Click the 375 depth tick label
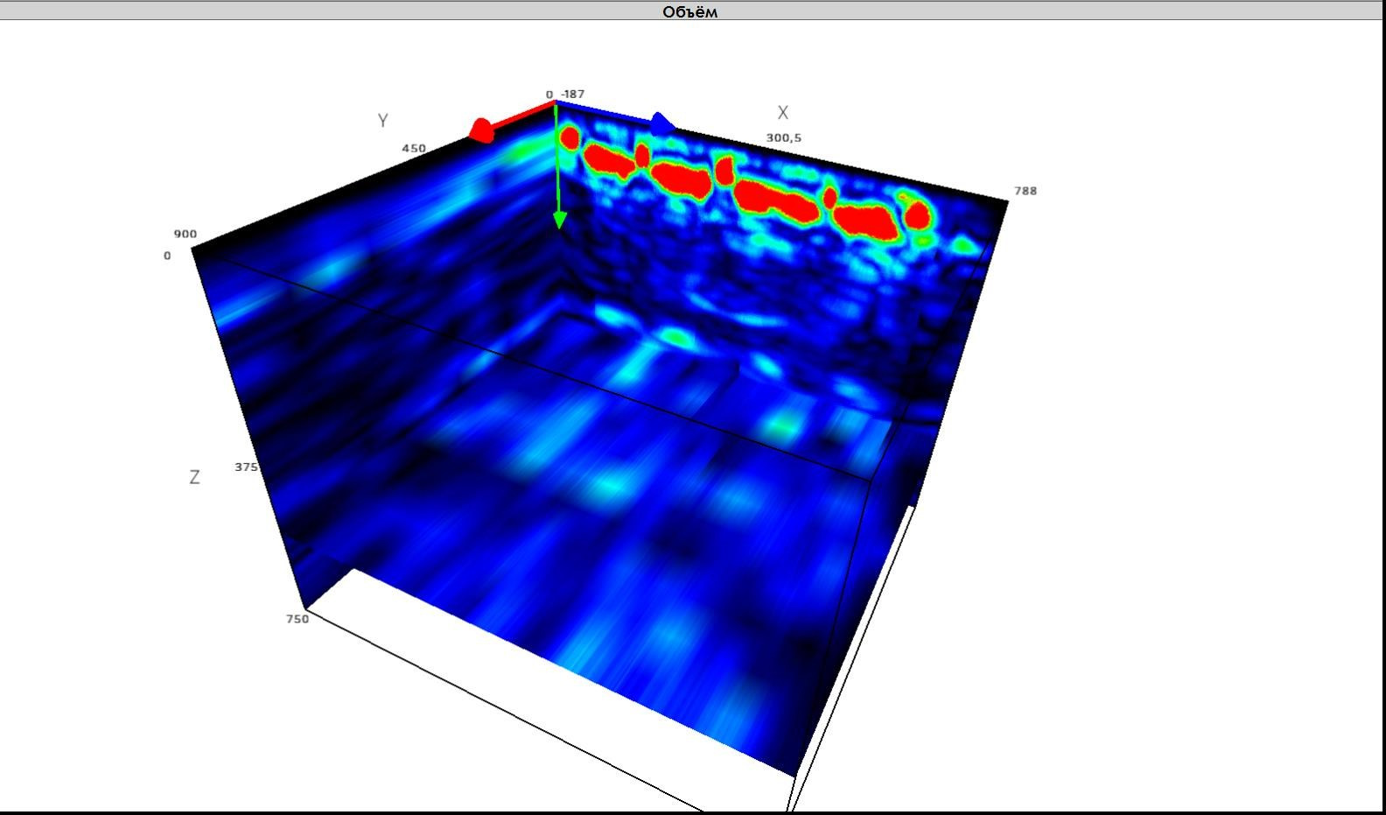 coord(246,467)
